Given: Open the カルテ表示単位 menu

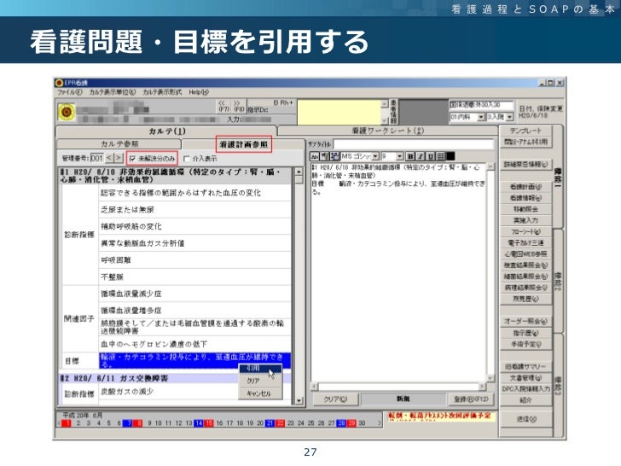Looking at the screenshot, I should pyautogui.click(x=112, y=92).
